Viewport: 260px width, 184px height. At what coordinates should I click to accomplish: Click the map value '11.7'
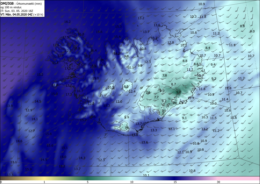coord(241,78)
